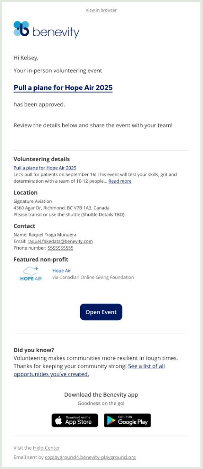See a list of all opportunities created
The width and height of the screenshot is (203, 469).
click(x=89, y=370)
